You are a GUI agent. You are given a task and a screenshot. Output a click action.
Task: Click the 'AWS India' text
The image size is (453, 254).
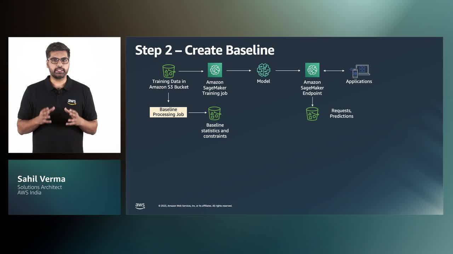point(29,193)
